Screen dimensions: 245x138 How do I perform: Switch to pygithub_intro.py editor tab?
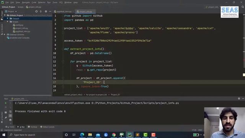click(x=63, y=11)
